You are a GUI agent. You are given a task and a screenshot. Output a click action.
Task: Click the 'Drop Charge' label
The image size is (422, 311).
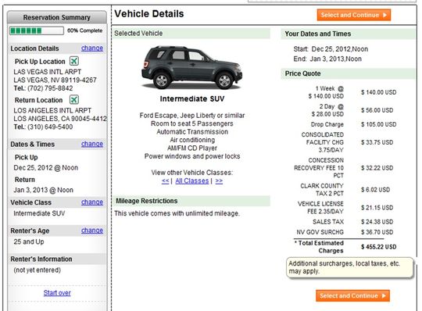[327, 124]
